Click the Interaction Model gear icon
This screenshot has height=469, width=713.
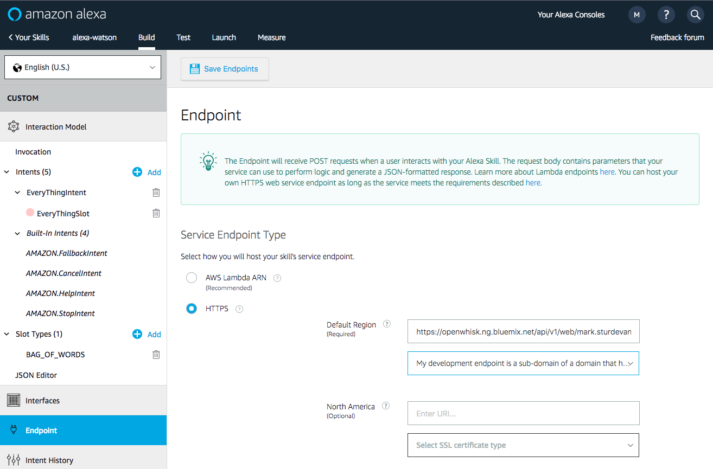(14, 127)
